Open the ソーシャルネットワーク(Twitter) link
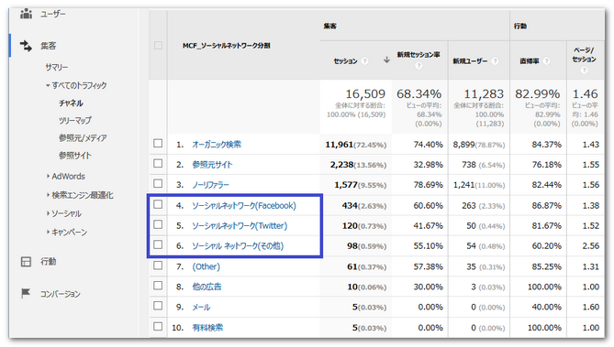 click(240, 226)
